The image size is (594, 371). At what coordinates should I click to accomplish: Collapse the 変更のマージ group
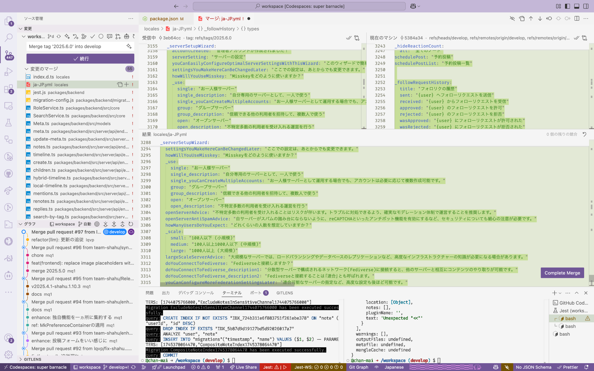[26, 69]
